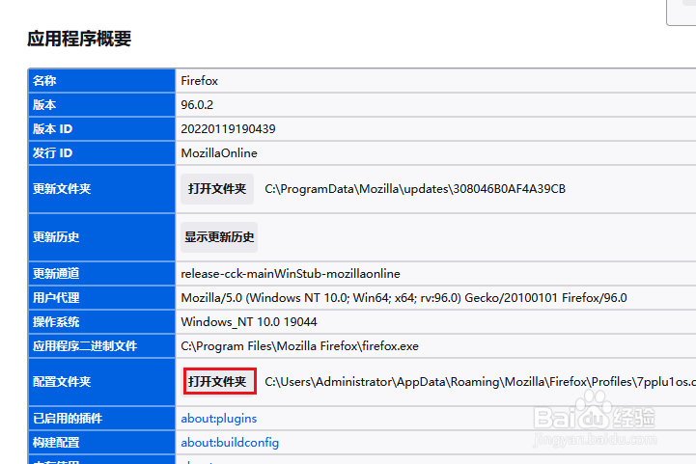This screenshot has width=696, height=464.
Task: Click the Firefox name value
Action: click(x=199, y=81)
